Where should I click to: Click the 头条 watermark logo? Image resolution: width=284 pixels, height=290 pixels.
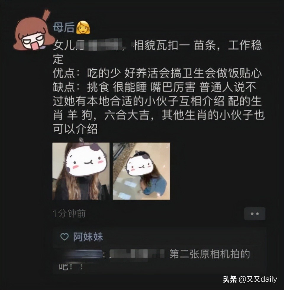[230, 279]
